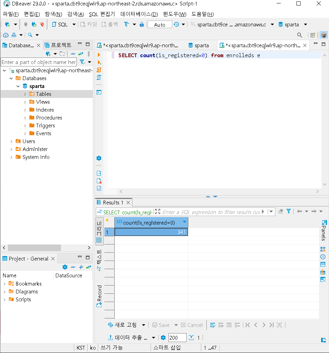
Task: Execute SQL statement orange arrow
Action: [99, 55]
